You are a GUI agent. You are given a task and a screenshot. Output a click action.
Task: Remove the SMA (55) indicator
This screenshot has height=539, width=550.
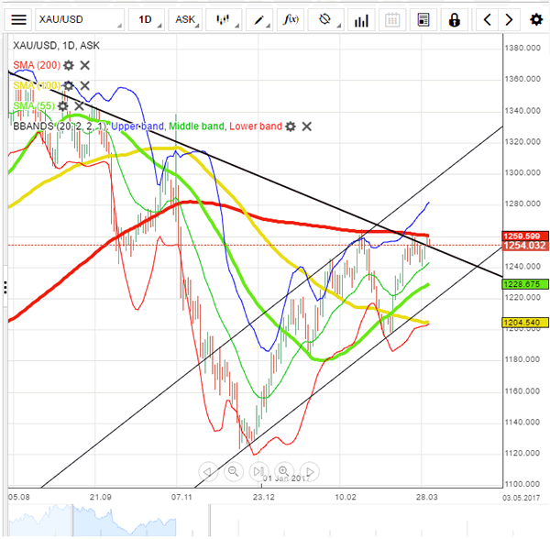coord(79,106)
